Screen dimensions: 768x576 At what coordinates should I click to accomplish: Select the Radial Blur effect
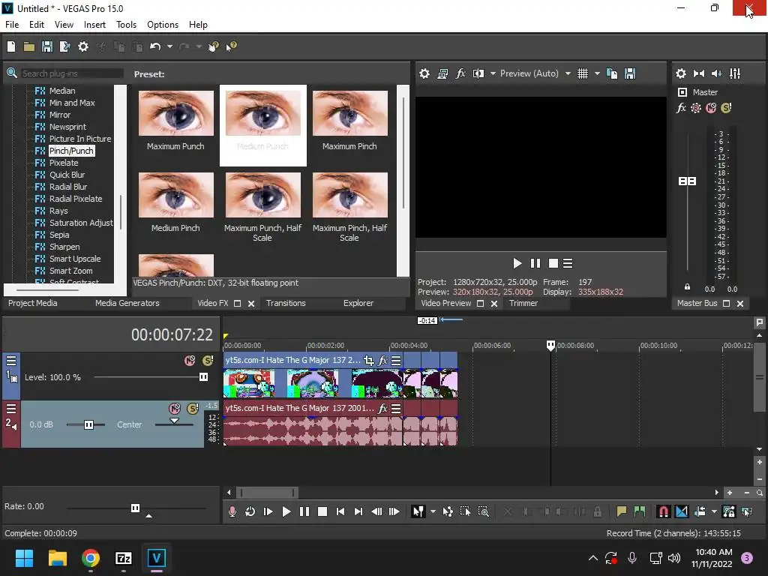pyautogui.click(x=68, y=187)
